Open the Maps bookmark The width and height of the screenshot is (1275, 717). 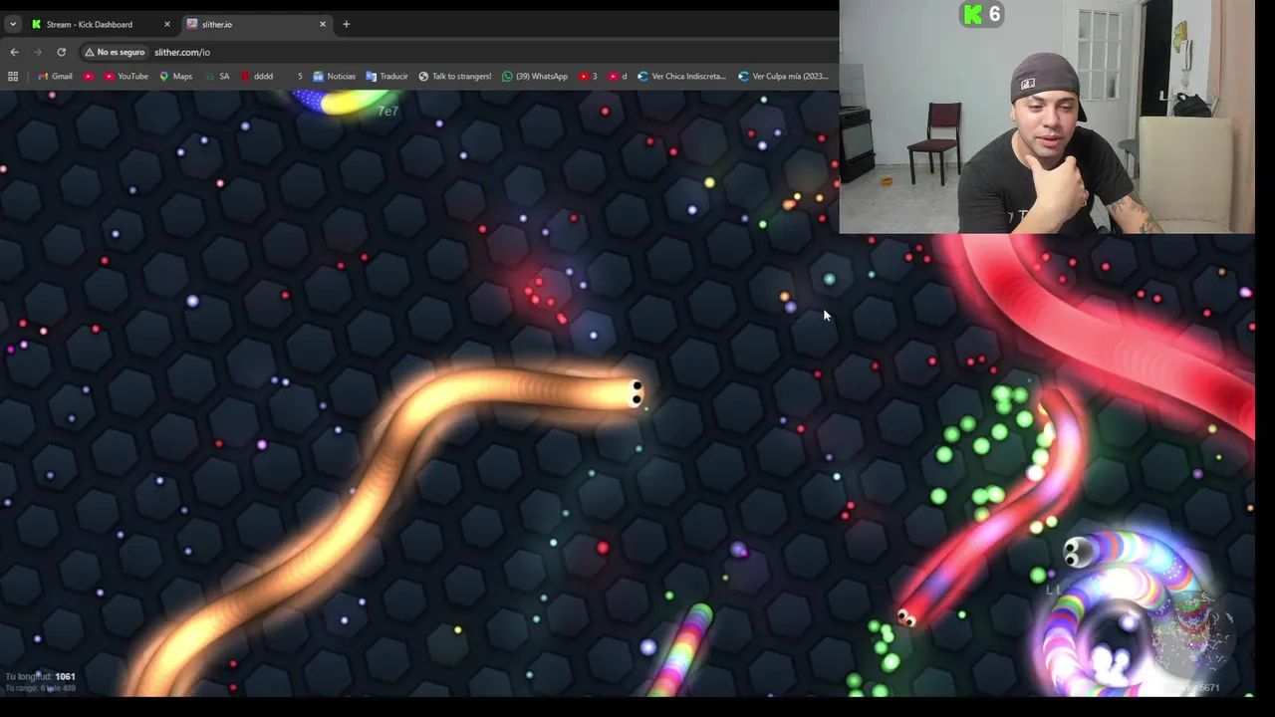tap(175, 76)
